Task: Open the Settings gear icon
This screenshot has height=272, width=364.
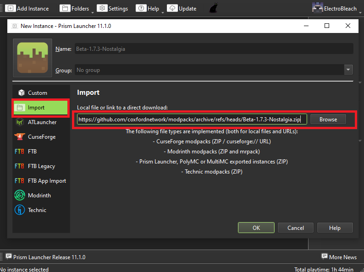Action: [102, 8]
